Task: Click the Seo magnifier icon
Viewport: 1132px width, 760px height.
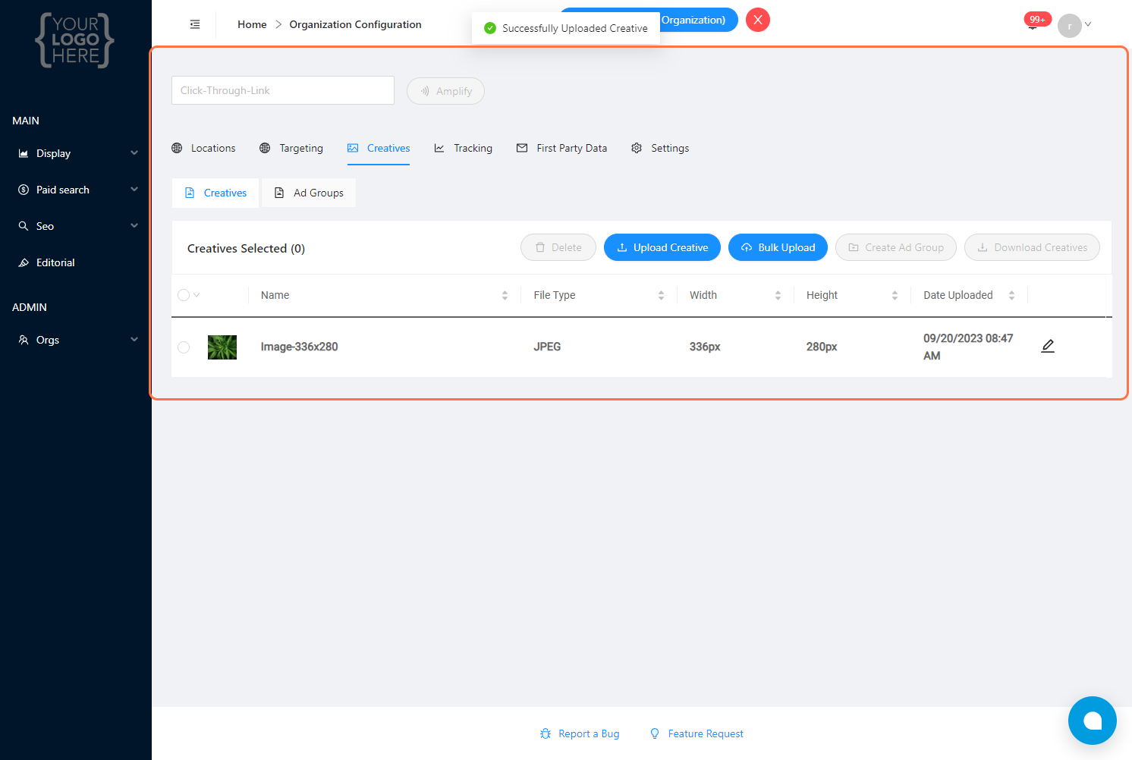Action: pos(24,226)
